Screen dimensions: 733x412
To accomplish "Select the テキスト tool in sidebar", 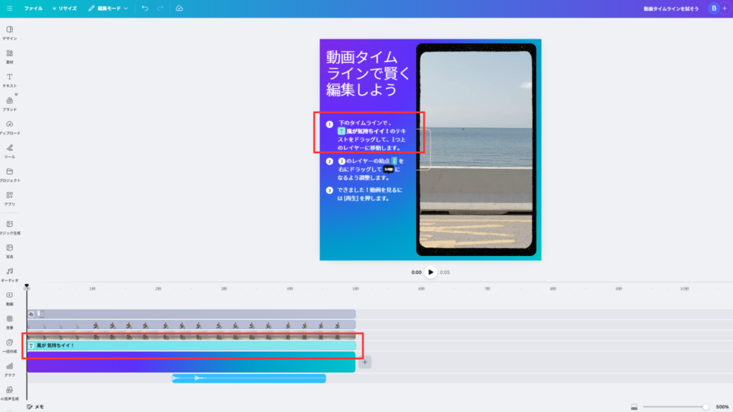I will (10, 79).
